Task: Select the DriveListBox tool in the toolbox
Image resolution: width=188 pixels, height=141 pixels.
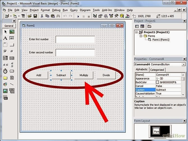Action: [12, 71]
